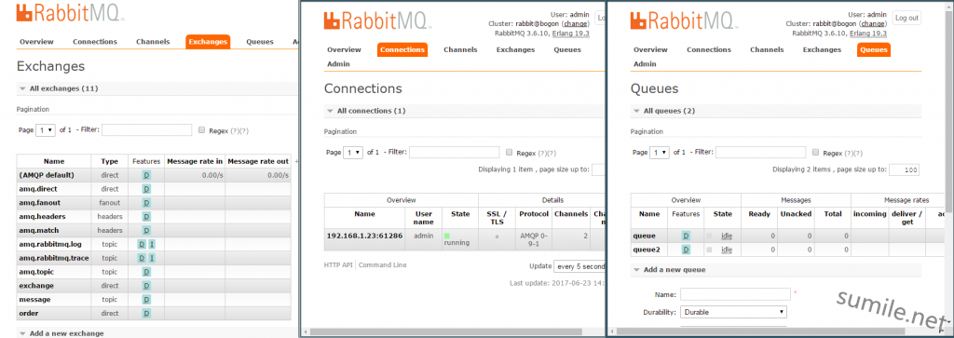Click the D feature badge of amq.match
This screenshot has height=338, width=954.
point(146,230)
